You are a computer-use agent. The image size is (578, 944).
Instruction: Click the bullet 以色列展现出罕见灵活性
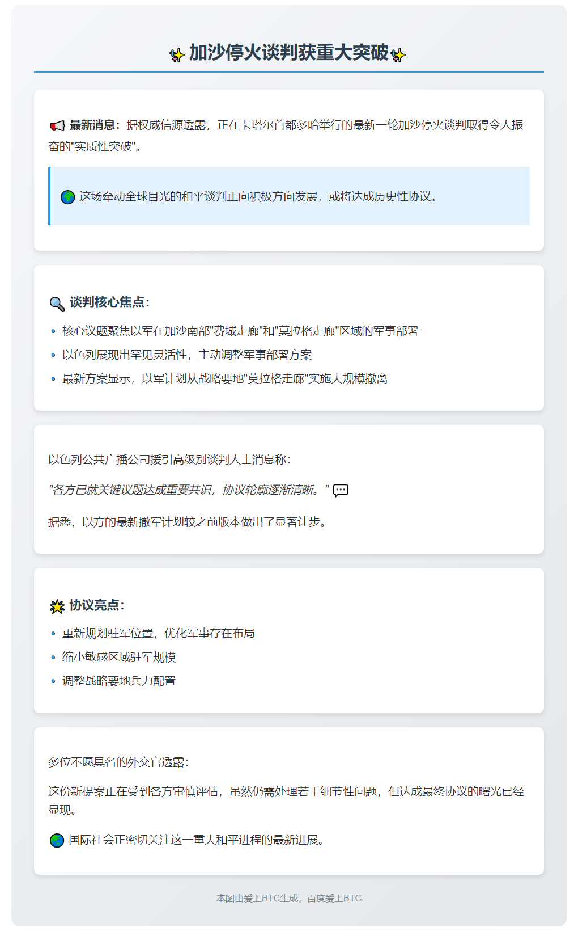(187, 355)
